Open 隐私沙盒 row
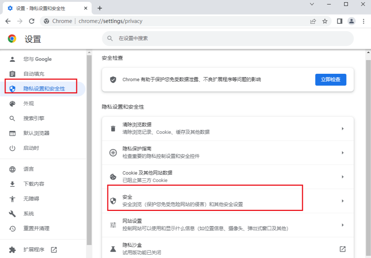The image size is (371, 258). (228, 248)
